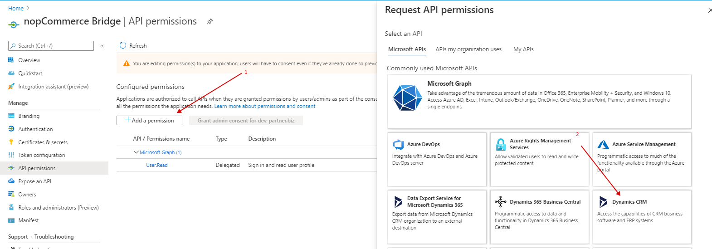Switch to APIs my organization uses tab
The image size is (712, 249).
[468, 49]
